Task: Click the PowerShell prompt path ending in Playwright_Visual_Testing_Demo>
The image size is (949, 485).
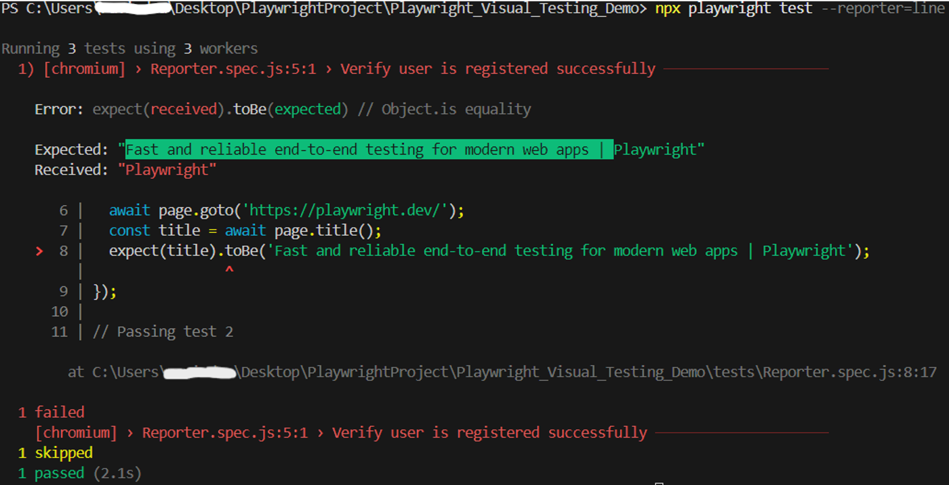Action: tap(324, 9)
